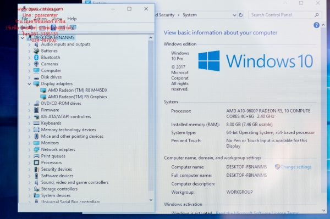Image resolution: width=330 pixels, height=219 pixels.
Task: Click the Device Manager scrollbar up arrow
Action: point(151,37)
